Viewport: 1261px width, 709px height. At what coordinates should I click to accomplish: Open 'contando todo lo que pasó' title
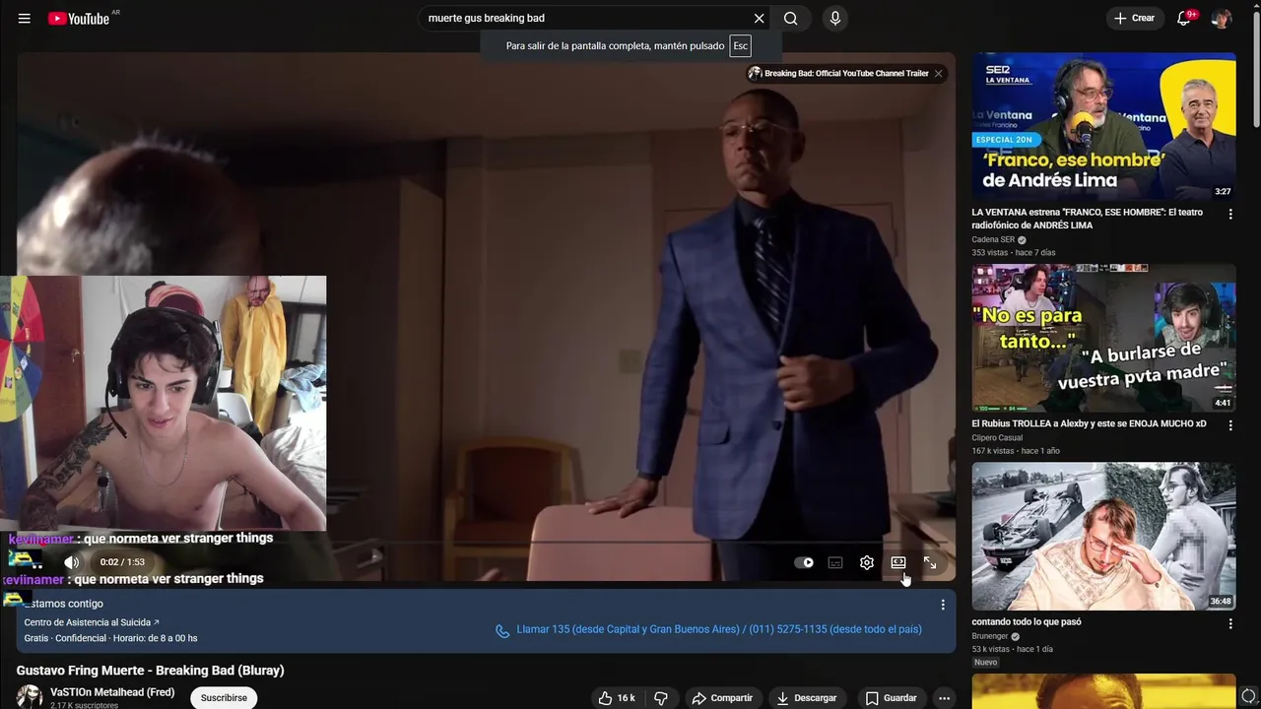pyautogui.click(x=1027, y=622)
